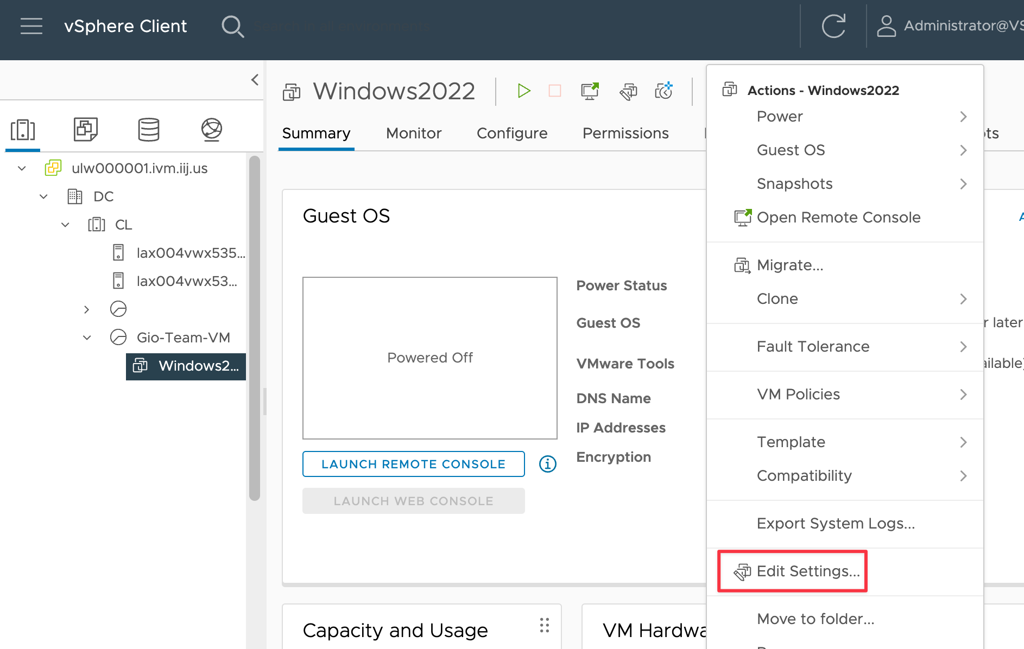Click LAUNCH REMOTE CONSOLE button
This screenshot has height=649, width=1024.
[414, 464]
